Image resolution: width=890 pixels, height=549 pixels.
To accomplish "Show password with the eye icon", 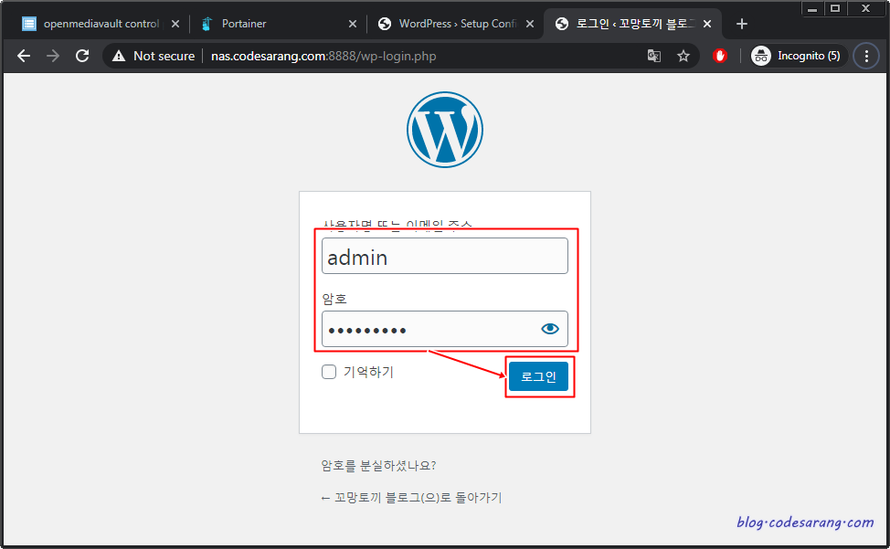I will [x=550, y=329].
